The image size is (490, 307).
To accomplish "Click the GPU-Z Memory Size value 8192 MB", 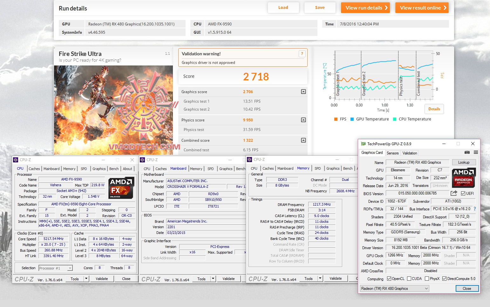I will [x=401, y=240].
